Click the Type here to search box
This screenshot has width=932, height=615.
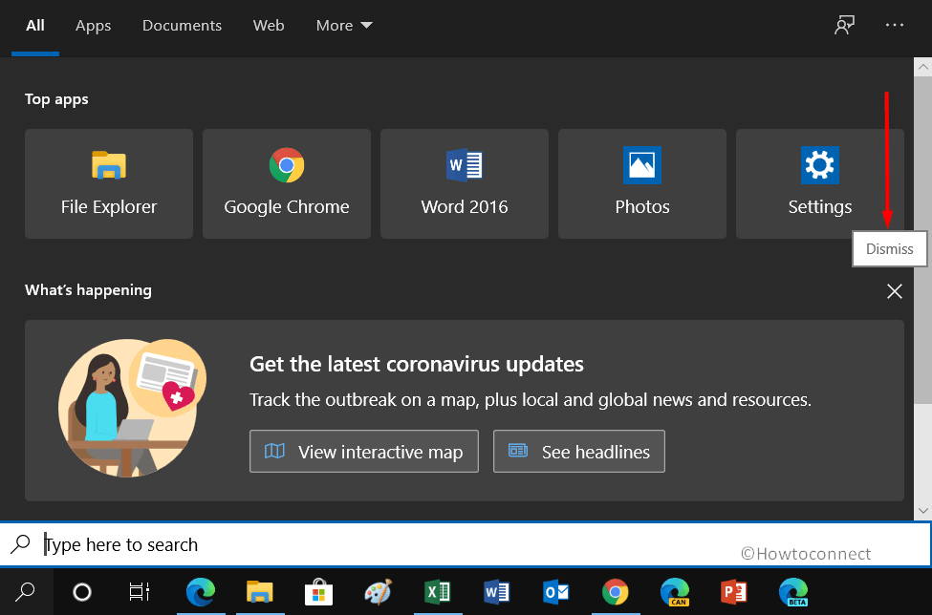(x=466, y=544)
